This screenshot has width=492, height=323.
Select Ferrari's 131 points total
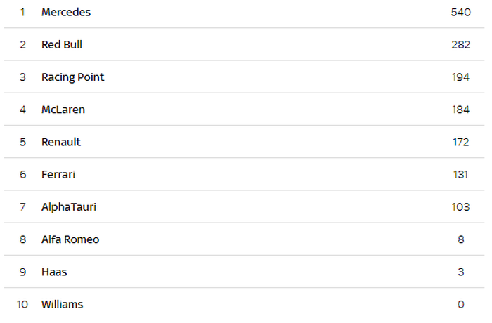460,175
